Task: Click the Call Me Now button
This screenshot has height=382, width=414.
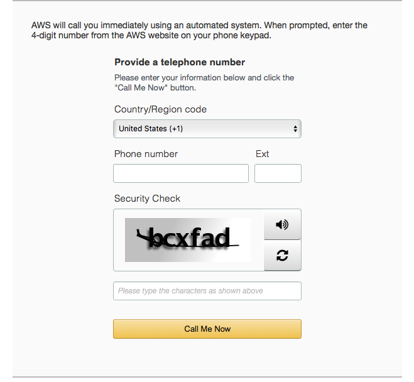Action: 207,329
